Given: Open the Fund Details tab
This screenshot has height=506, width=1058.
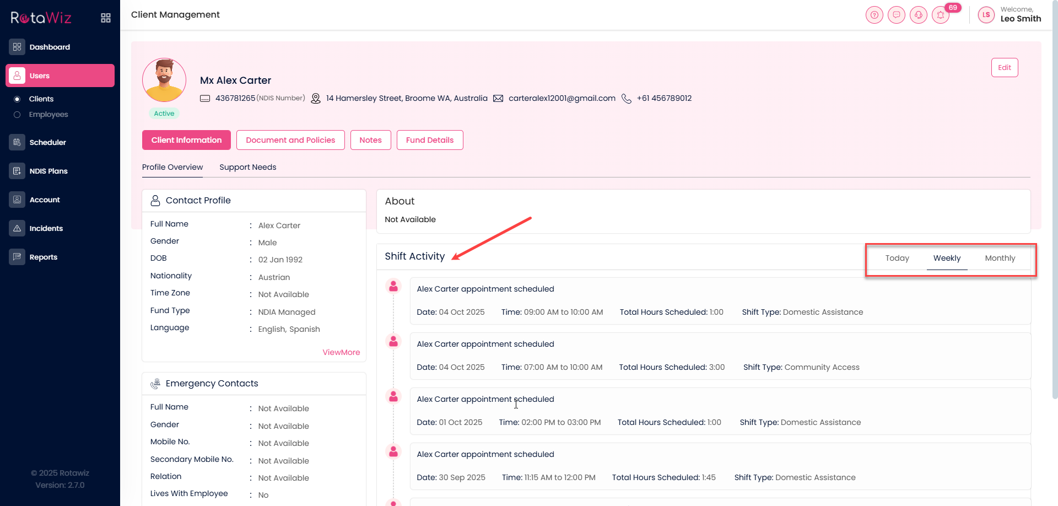Looking at the screenshot, I should [429, 140].
